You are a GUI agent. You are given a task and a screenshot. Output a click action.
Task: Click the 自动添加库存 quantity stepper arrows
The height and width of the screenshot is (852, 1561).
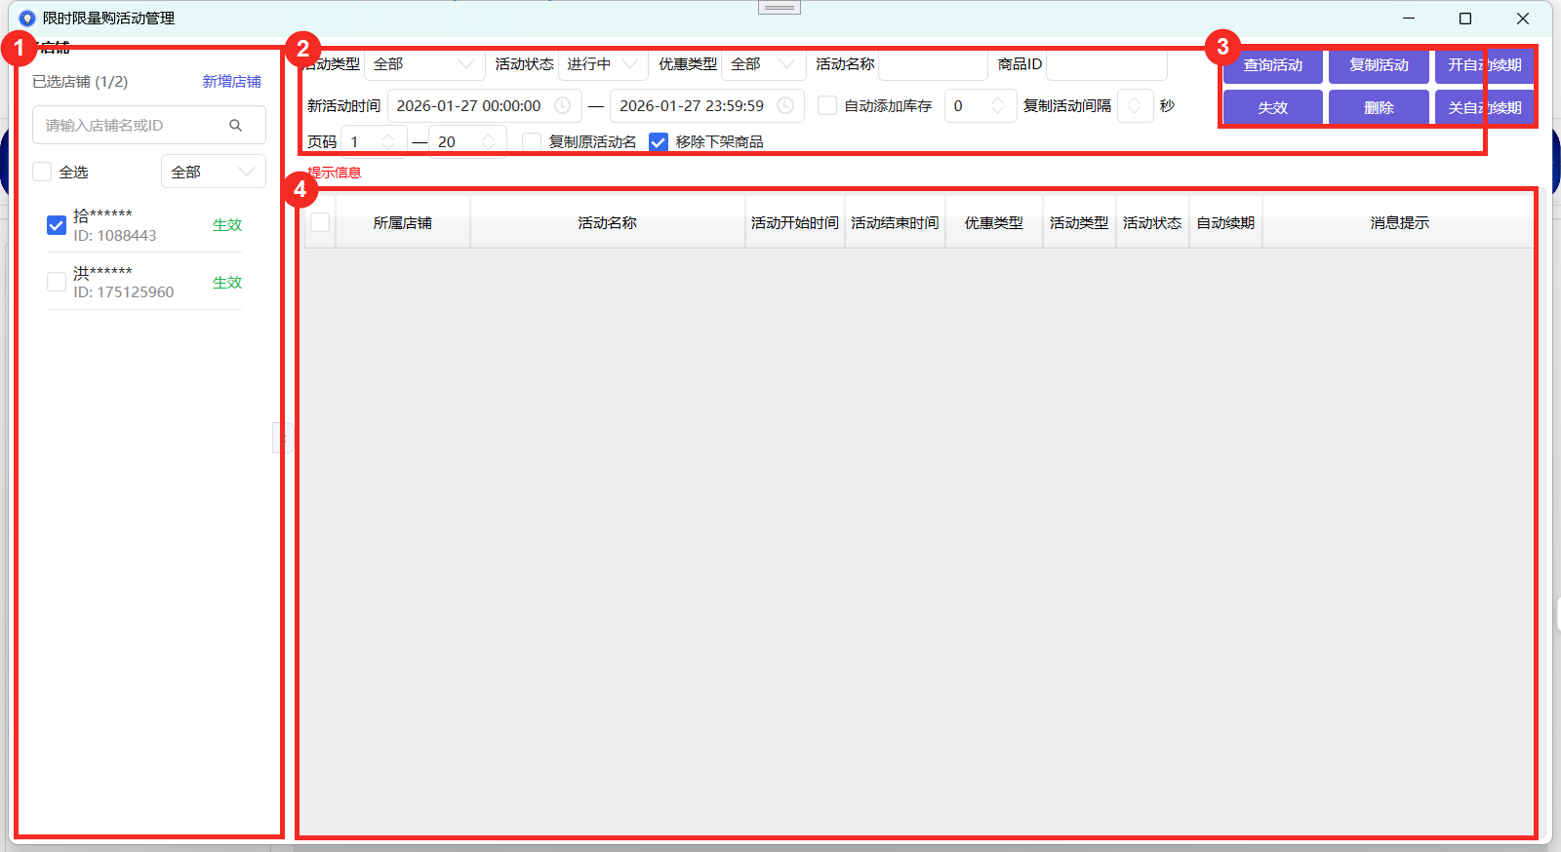(x=997, y=105)
